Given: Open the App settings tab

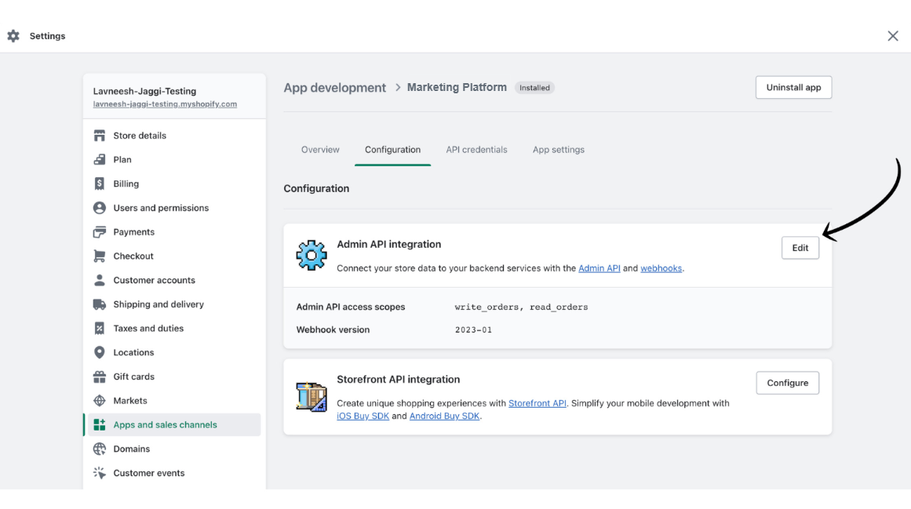Looking at the screenshot, I should (559, 150).
